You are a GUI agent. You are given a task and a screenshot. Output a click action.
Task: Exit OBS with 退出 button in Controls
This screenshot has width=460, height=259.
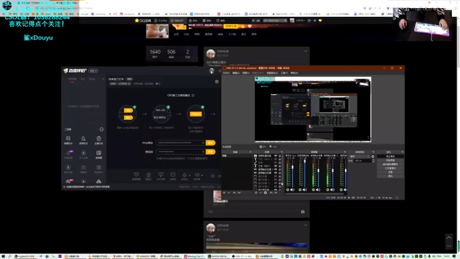[390, 176]
